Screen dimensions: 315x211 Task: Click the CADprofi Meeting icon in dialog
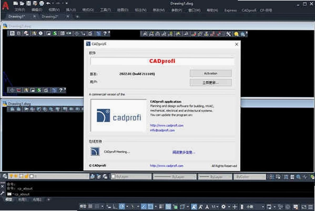pos(95,152)
